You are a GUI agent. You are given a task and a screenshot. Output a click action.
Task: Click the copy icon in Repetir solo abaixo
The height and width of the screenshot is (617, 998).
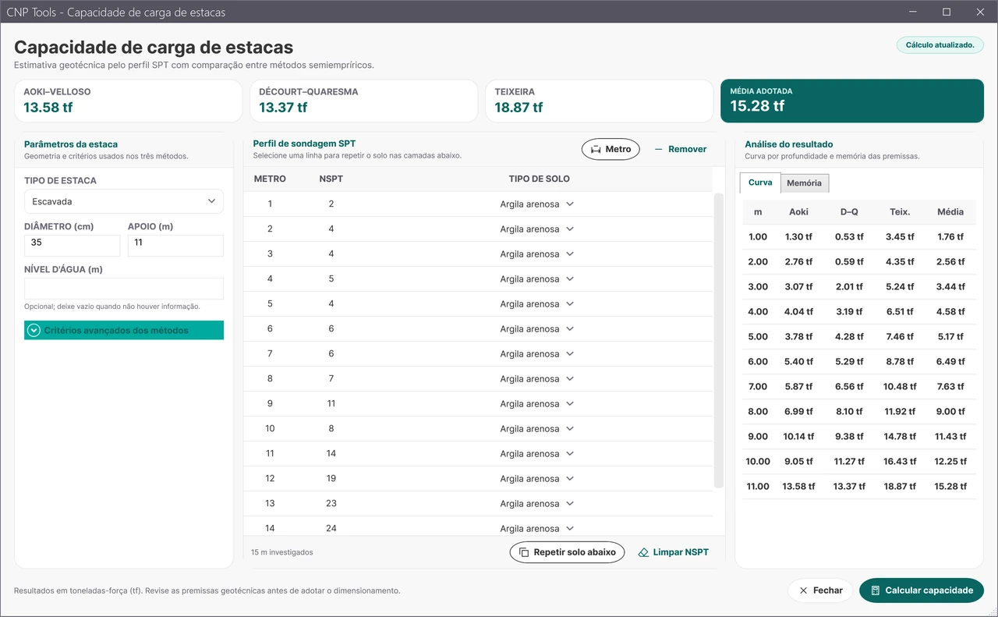pyautogui.click(x=524, y=552)
